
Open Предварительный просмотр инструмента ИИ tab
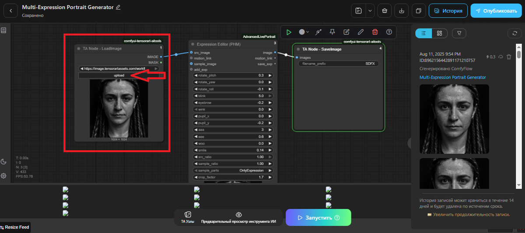pyautogui.click(x=238, y=217)
